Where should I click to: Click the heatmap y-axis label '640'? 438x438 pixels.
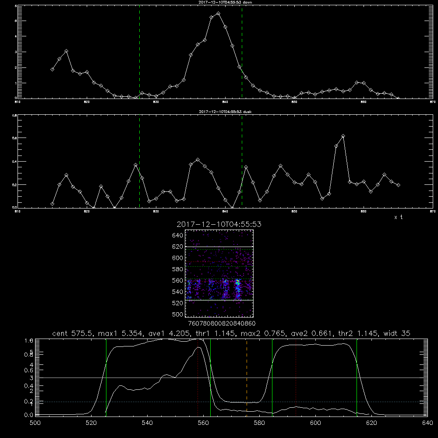tap(178, 236)
